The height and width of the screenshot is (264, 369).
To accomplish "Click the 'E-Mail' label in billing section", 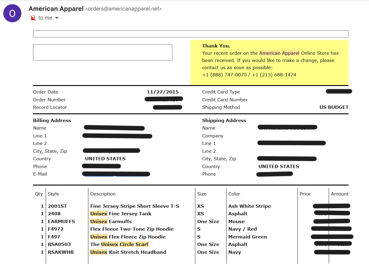I will coord(40,174).
